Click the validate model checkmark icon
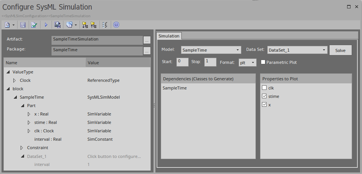This screenshot has width=362, height=174. tap(34, 25)
